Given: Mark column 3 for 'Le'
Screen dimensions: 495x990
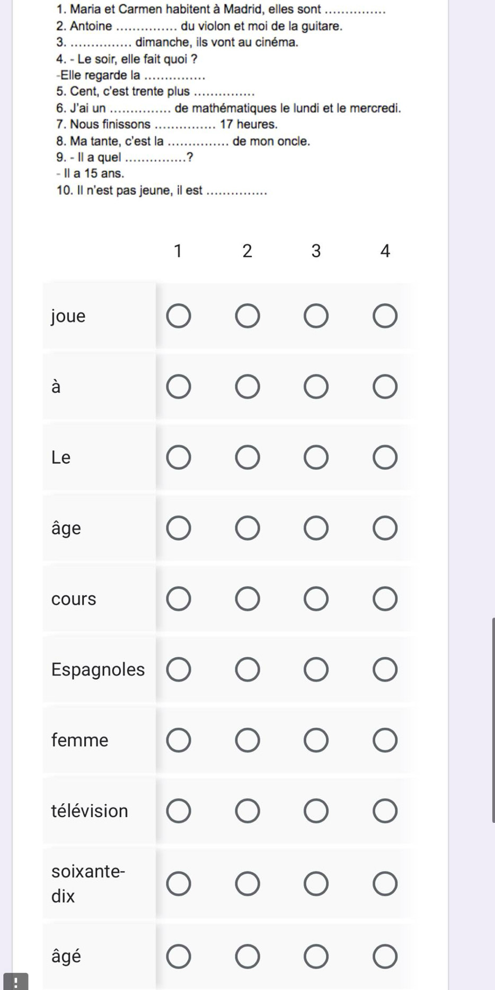Looking at the screenshot, I should tap(316, 457).
